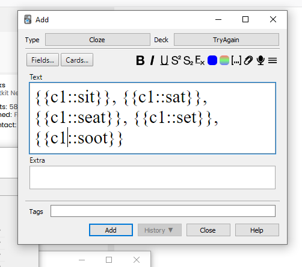This screenshot has width=302, height=267.
Task: Click the Close button at bottom
Action: (x=208, y=230)
